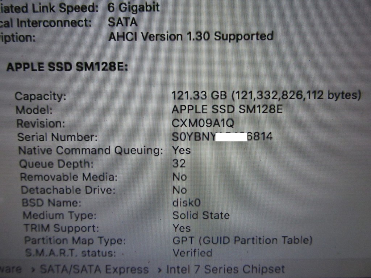Click the S.M.A.R.T. status value Verified
Viewport: 371px width, 278px height.
point(193,253)
